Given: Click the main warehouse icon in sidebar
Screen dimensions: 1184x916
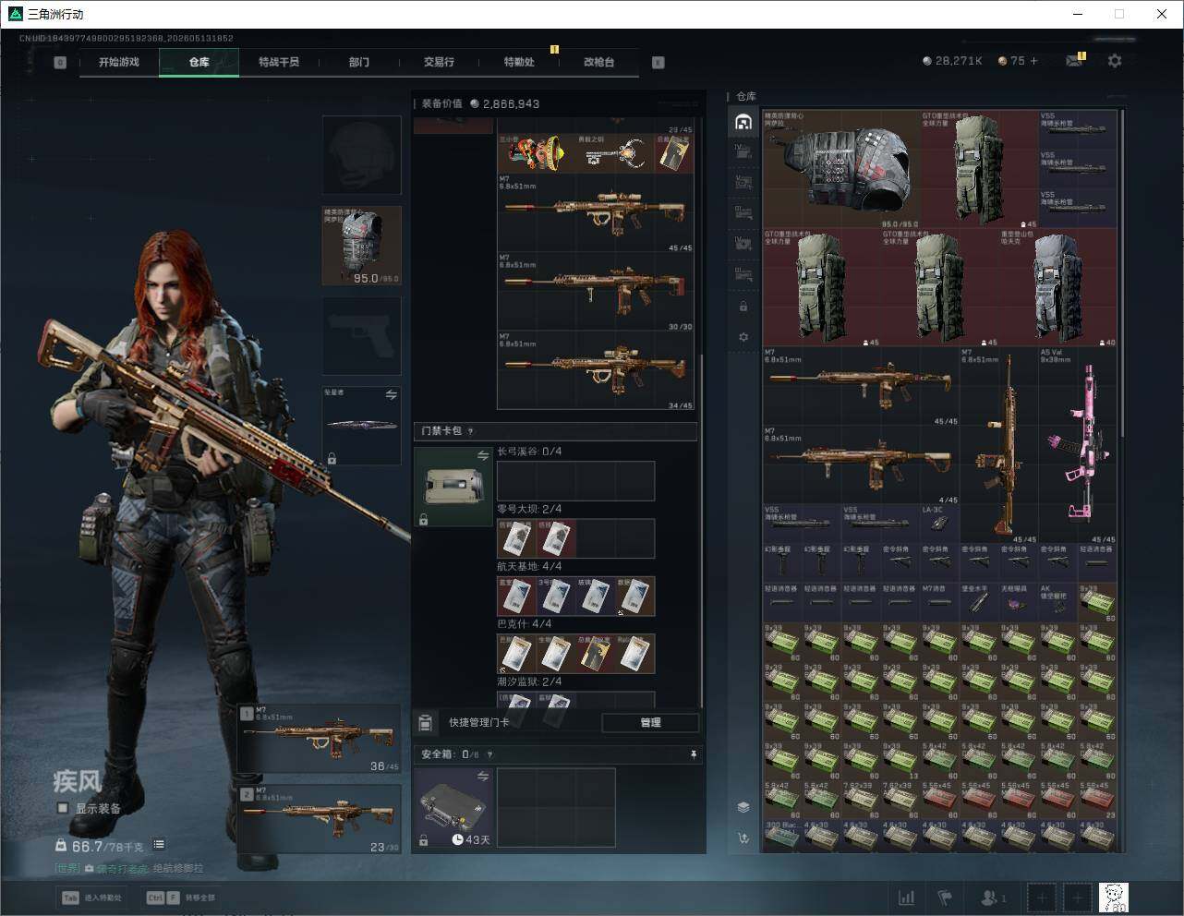Looking at the screenshot, I should 743,122.
